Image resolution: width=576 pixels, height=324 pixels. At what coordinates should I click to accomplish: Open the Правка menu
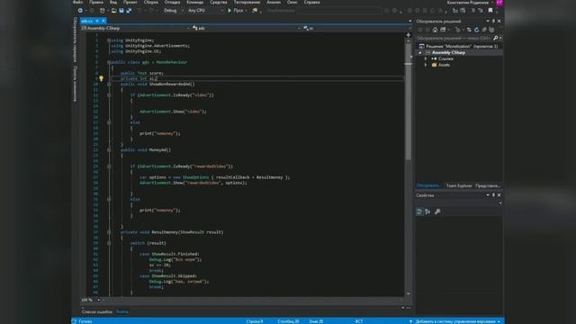click(96, 2)
